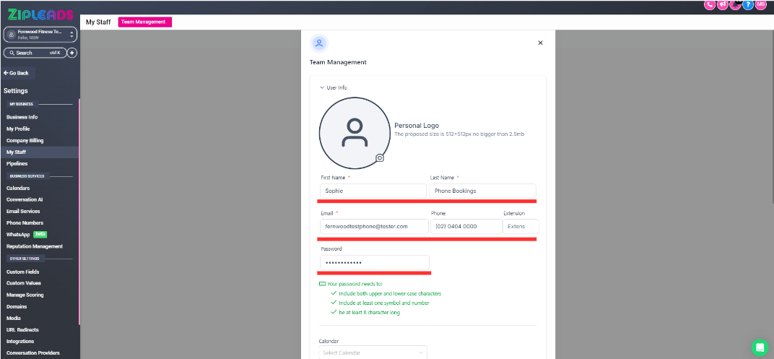This screenshot has height=359, width=774.
Task: Open the MS user avatar menu
Action: point(761,4)
